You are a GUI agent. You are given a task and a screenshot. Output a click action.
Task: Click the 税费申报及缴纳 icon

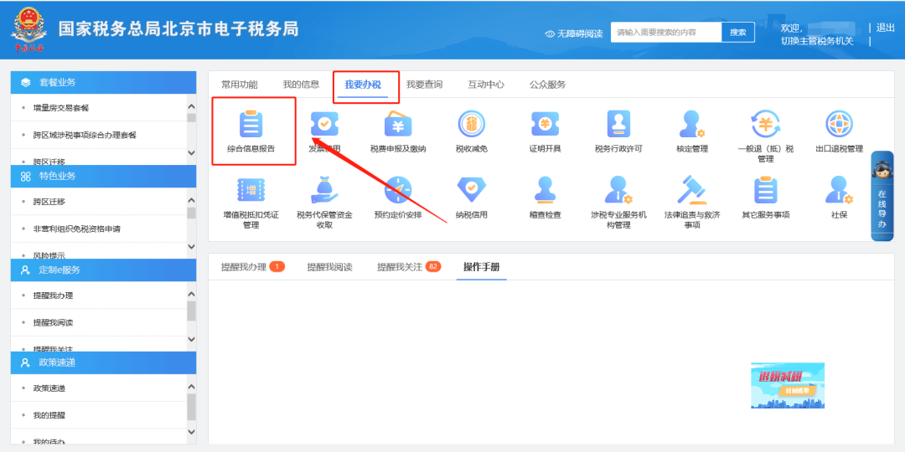(x=398, y=125)
